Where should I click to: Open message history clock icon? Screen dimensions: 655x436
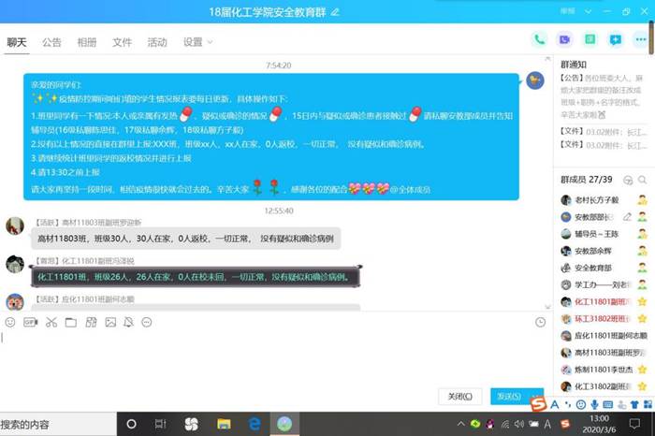[x=541, y=322]
